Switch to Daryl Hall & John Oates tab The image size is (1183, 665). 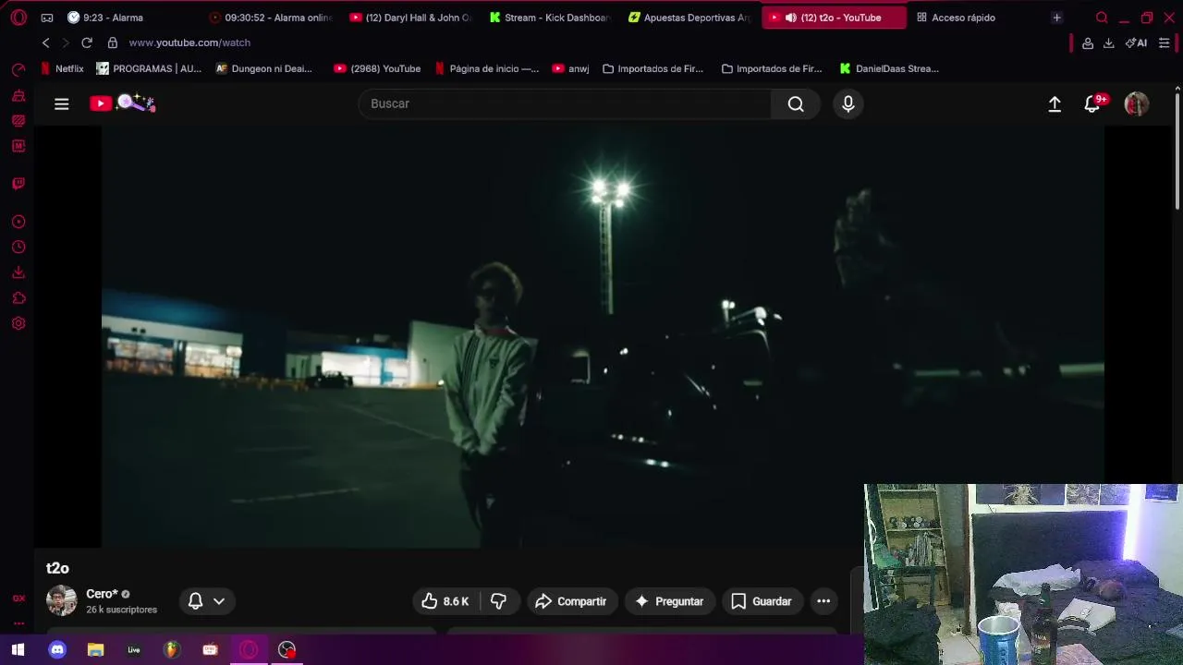[x=411, y=18]
